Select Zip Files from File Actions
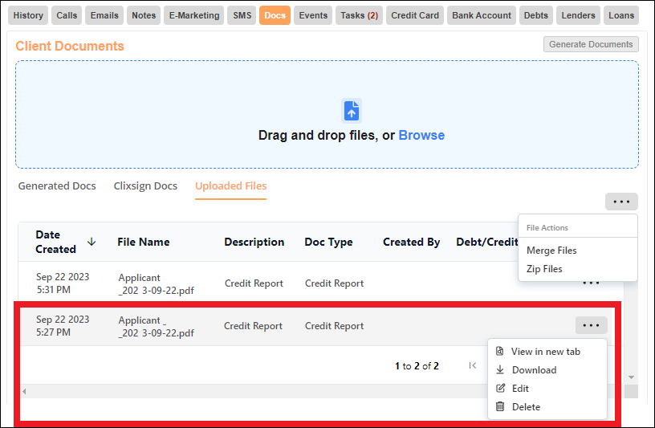This screenshot has height=428, width=655. pyautogui.click(x=544, y=269)
